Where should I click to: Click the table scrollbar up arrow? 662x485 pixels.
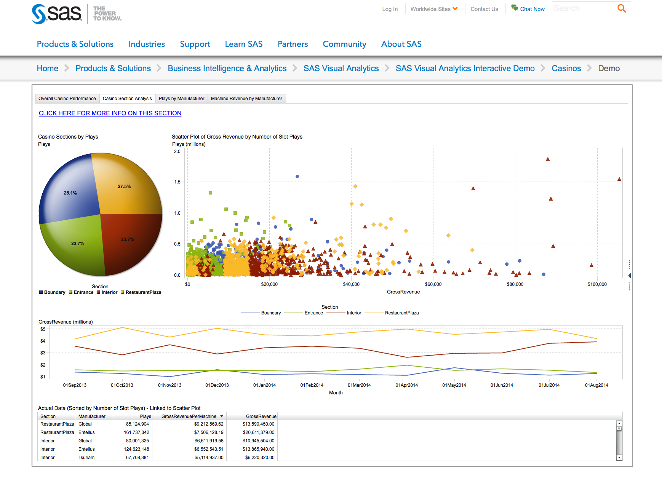[x=619, y=423]
